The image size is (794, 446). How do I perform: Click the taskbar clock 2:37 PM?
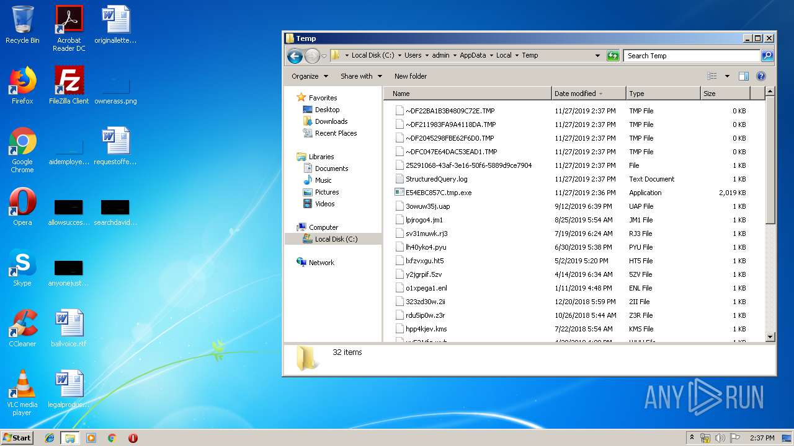point(762,438)
